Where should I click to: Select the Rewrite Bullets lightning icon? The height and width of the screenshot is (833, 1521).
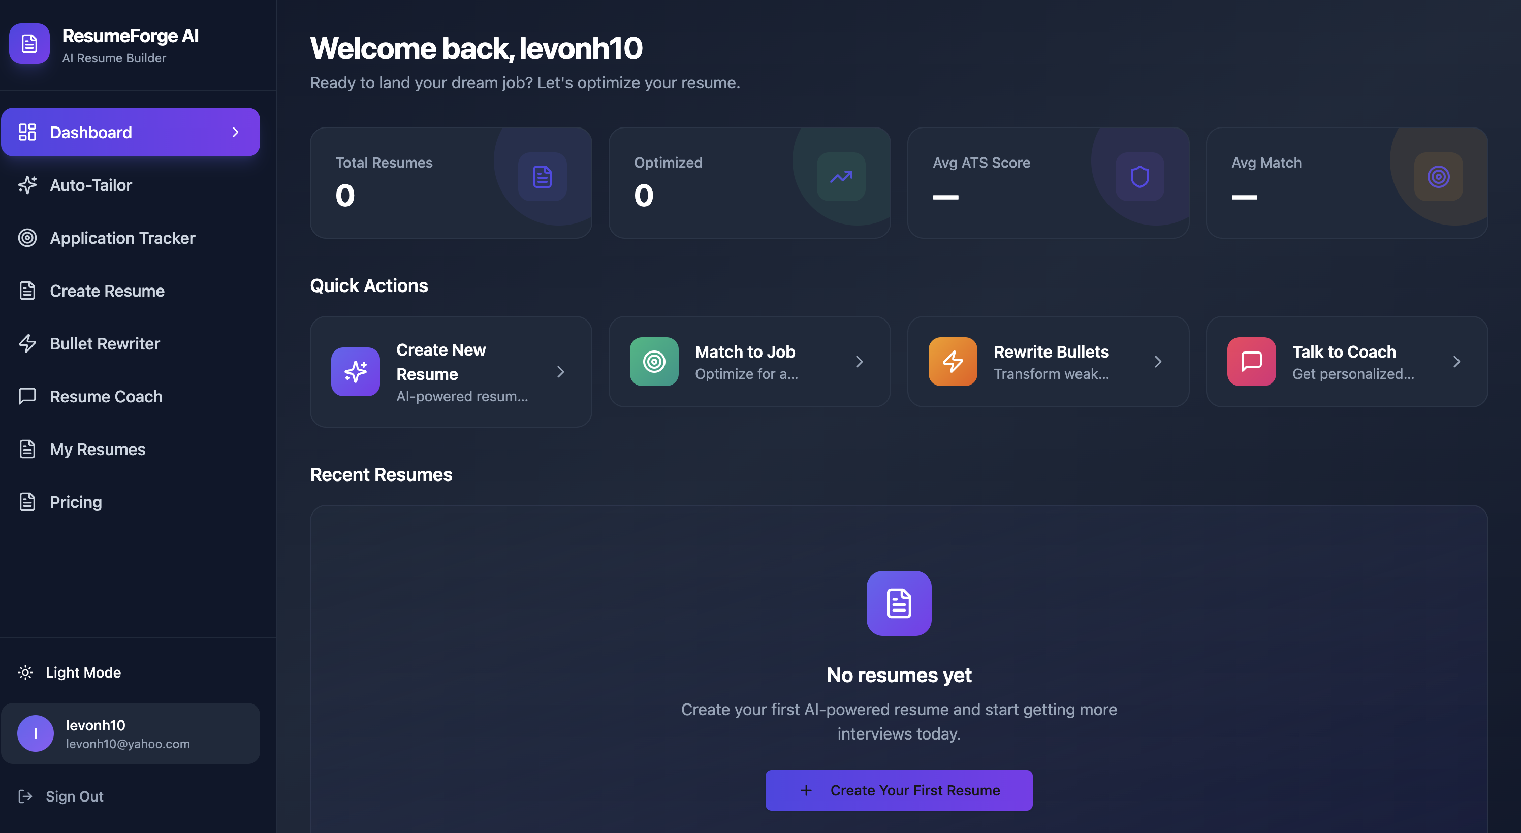pyautogui.click(x=952, y=361)
